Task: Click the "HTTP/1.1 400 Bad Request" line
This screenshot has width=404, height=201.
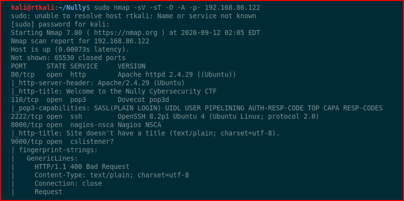Action: (82, 167)
